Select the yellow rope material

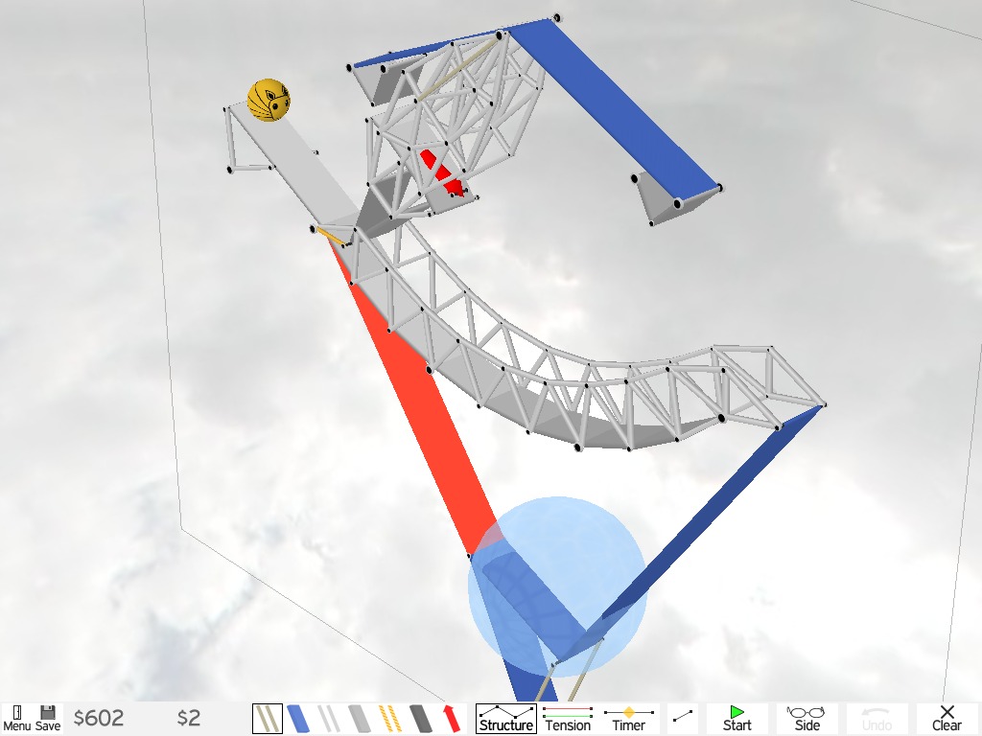click(390, 719)
